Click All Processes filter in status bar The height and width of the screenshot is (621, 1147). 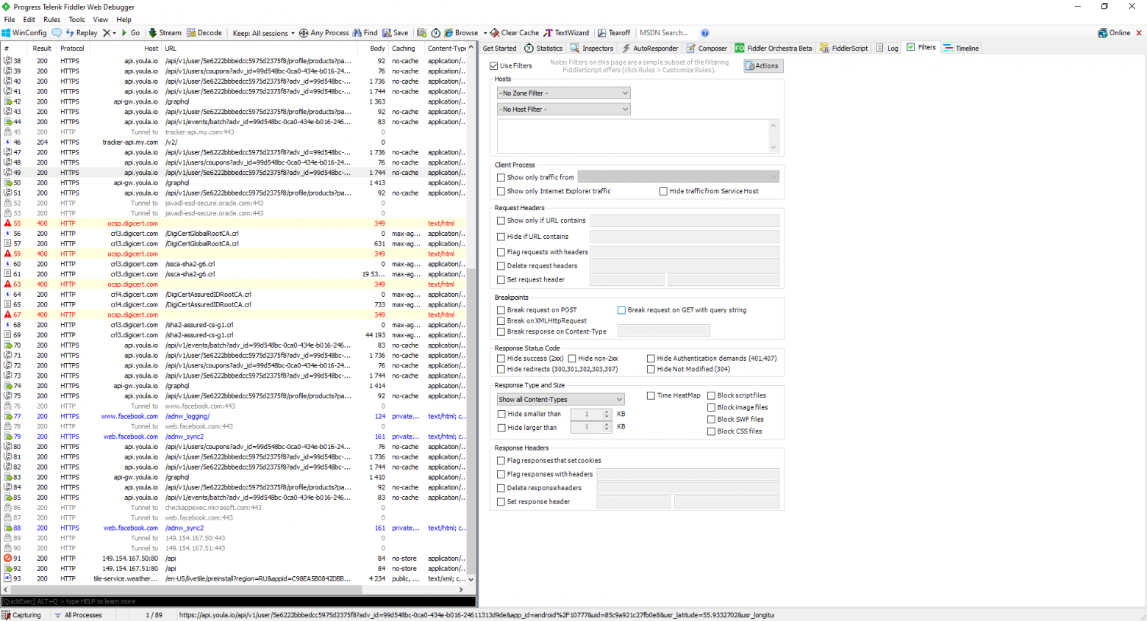[x=78, y=615]
